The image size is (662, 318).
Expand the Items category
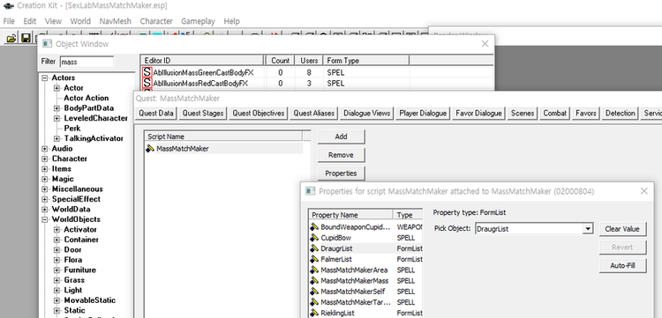45,169
